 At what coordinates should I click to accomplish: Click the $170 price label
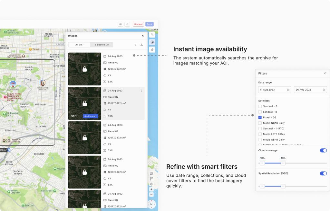click(74, 116)
